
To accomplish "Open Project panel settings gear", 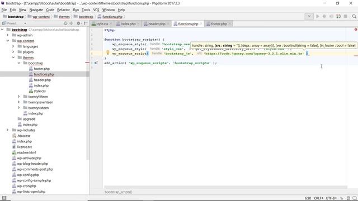I will point(78,23).
